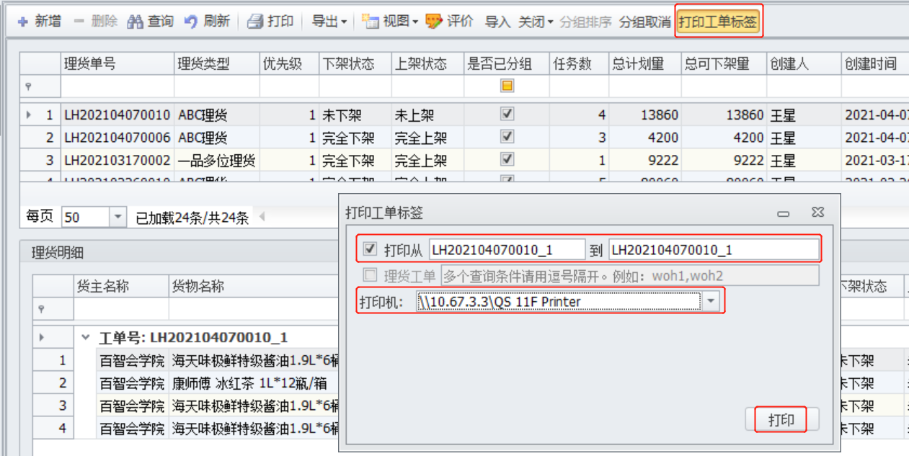Click the 打印 button in dialog

click(781, 419)
